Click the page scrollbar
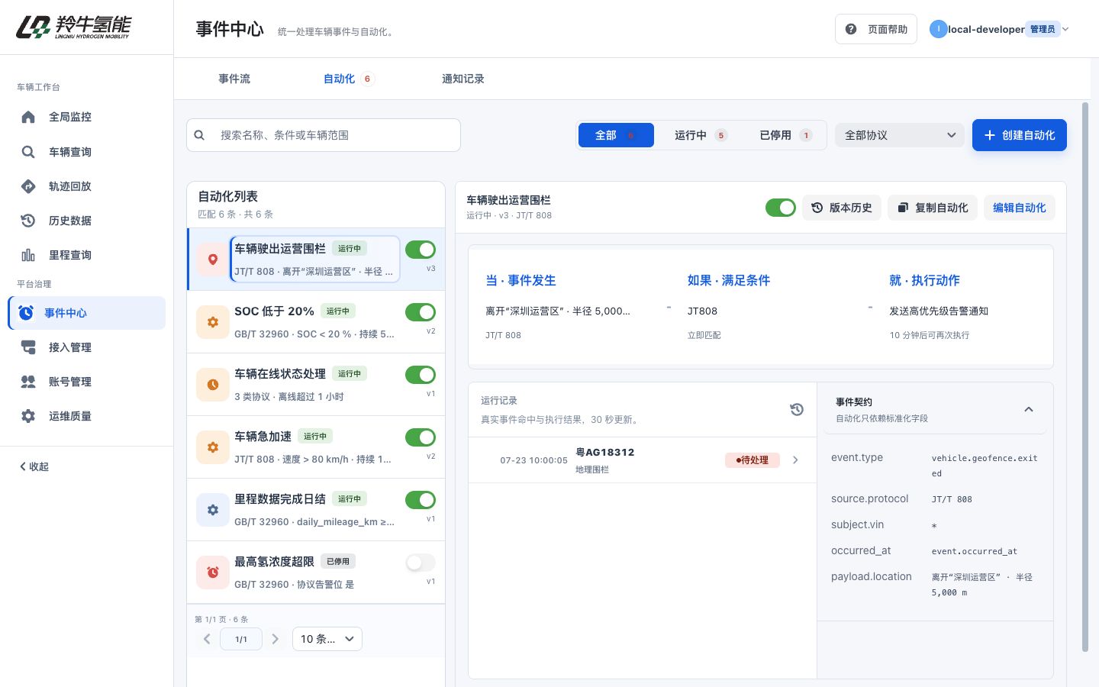 point(1085,377)
